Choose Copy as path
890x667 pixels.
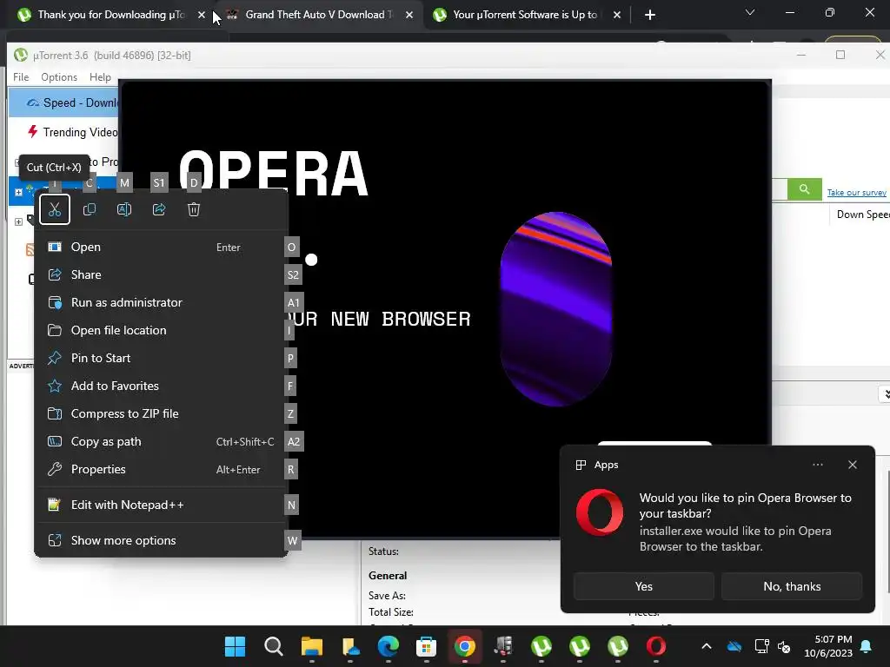(x=161, y=441)
